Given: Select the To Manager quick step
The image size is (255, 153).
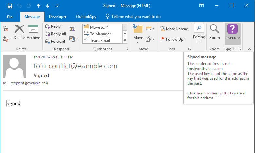Looking at the screenshot, I should (100, 34).
